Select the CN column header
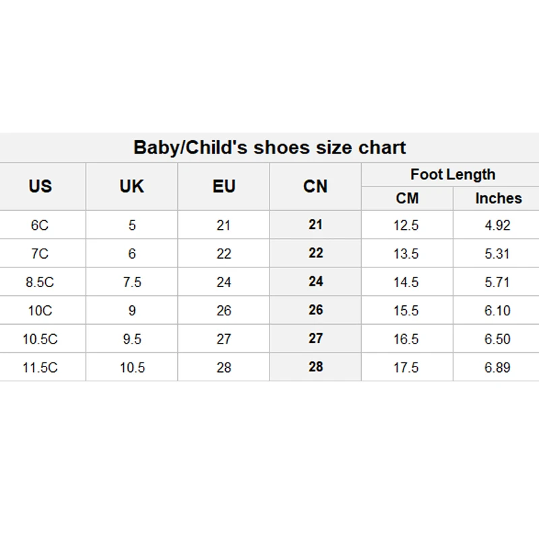Viewport: 539px width, 539px height. click(x=315, y=186)
